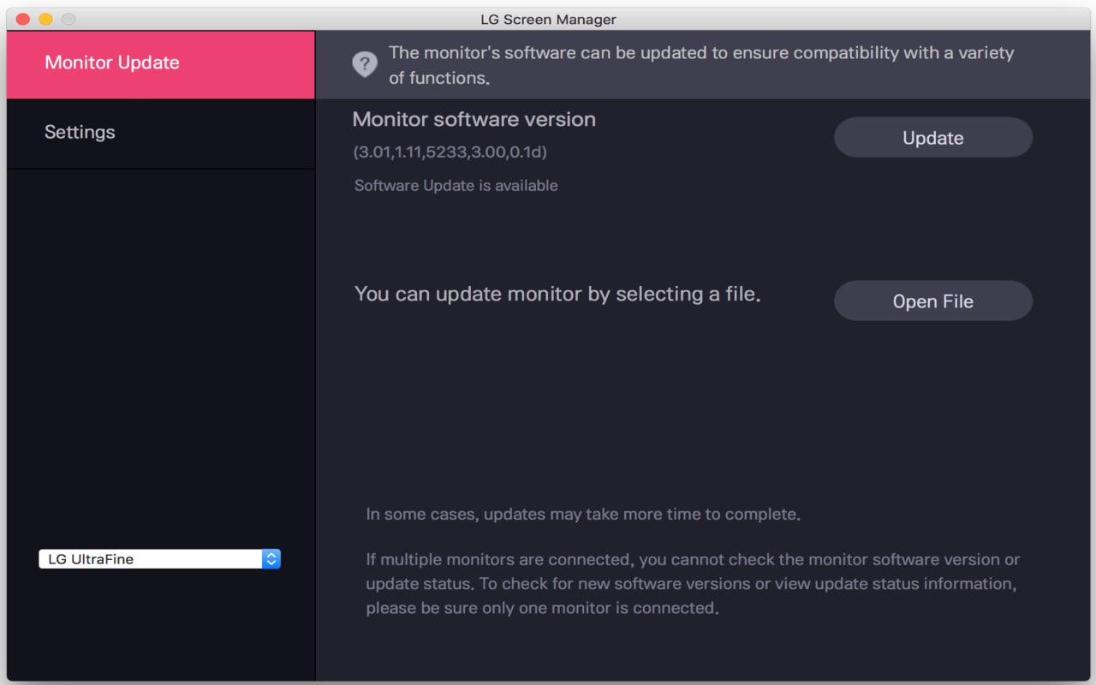Click the 'Software Update is available' text
This screenshot has width=1096, height=685.
456,186
